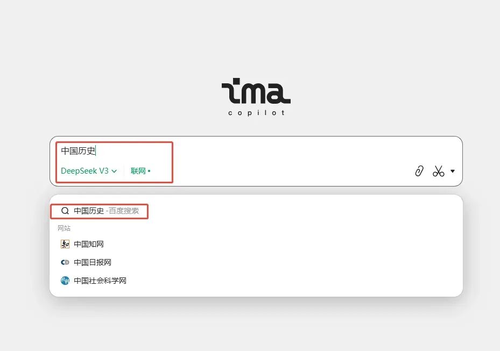The height and width of the screenshot is (351, 500).
Task: Expand the chevron next to DeepSeek V3
Action: [114, 171]
